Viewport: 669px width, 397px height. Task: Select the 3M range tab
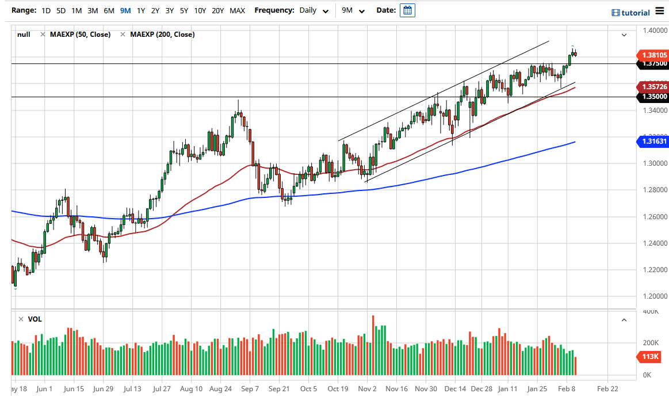(x=93, y=10)
